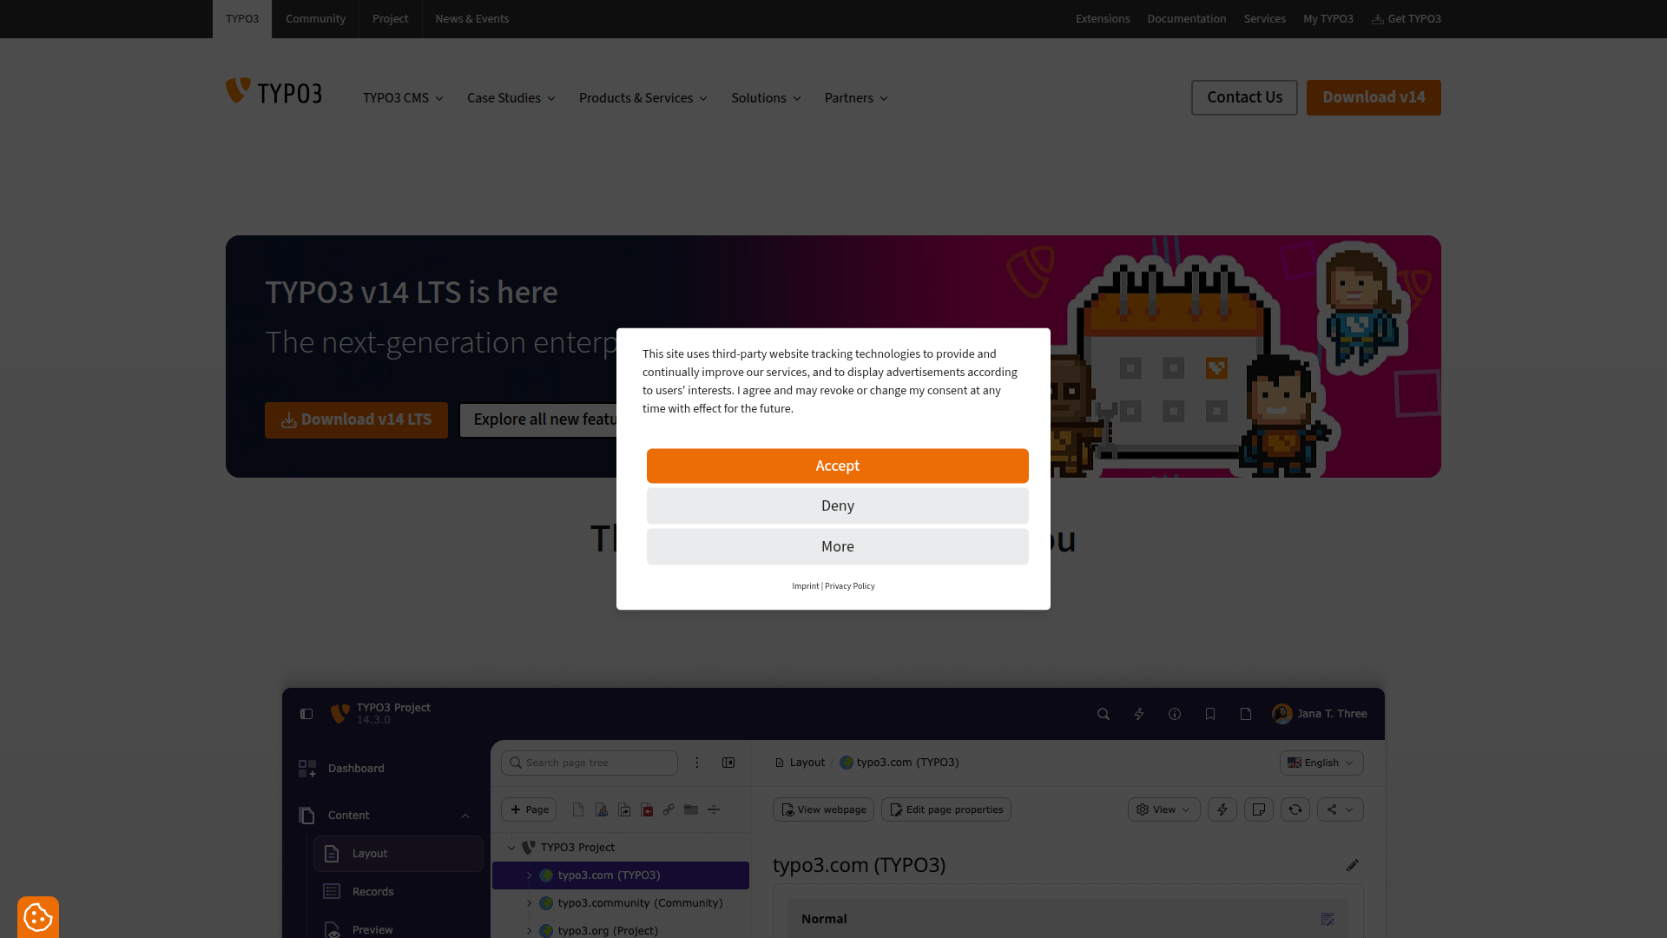Click the lightning flush-cache icon in backend topbar
Image resolution: width=1667 pixels, height=938 pixels.
pos(1139,714)
